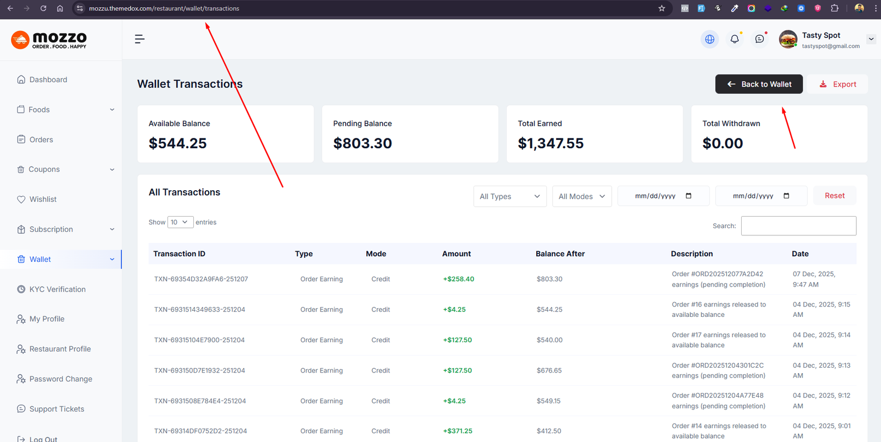The image size is (881, 442).
Task: Reset the transaction filters
Action: [834, 196]
